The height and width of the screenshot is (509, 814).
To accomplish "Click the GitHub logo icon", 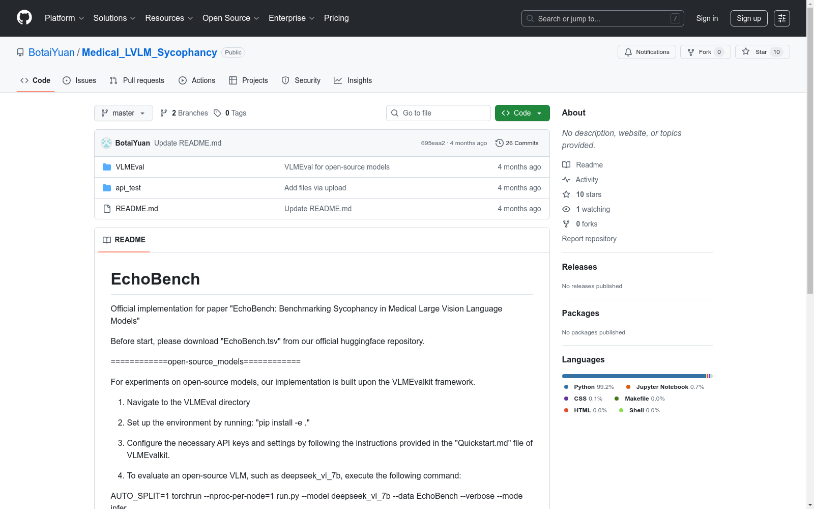I will [x=24, y=18].
